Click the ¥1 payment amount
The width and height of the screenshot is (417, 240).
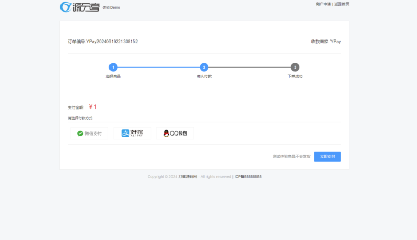[x=93, y=107]
